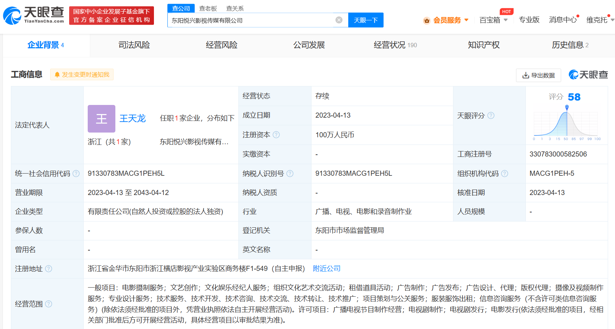
Task: Click the 导出数据 export button
Action: pyautogui.click(x=539, y=75)
